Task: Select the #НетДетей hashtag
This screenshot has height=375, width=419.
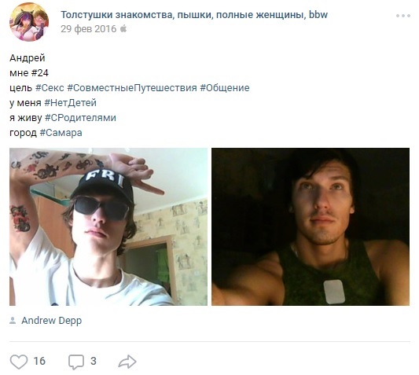Action: (70, 103)
